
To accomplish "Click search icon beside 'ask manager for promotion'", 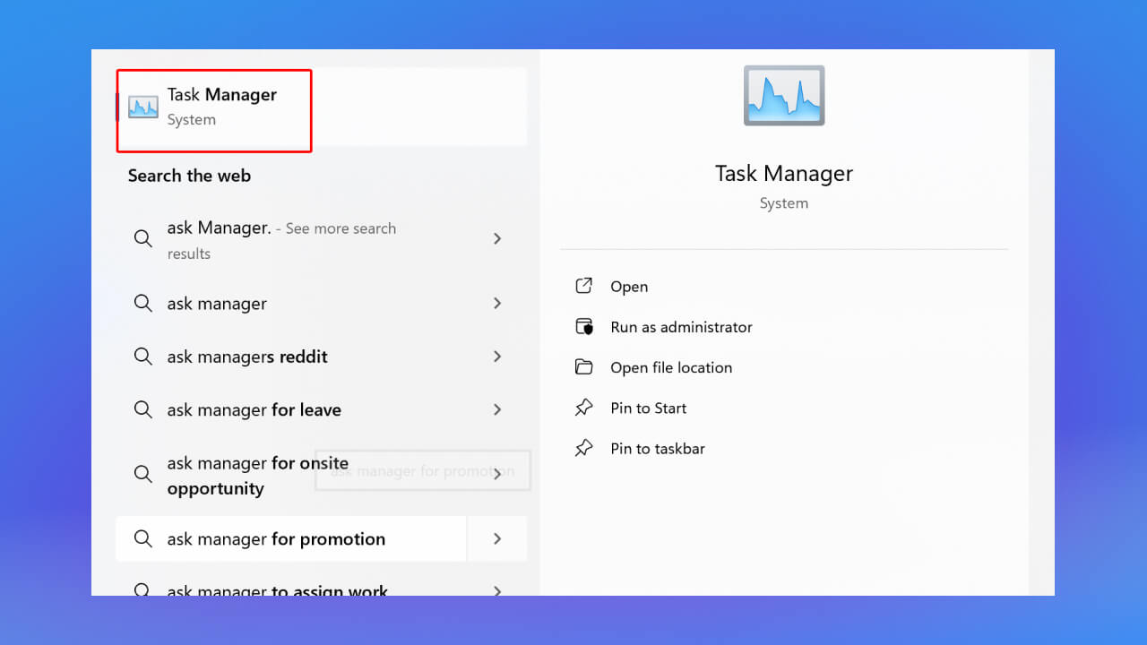I will [x=142, y=538].
